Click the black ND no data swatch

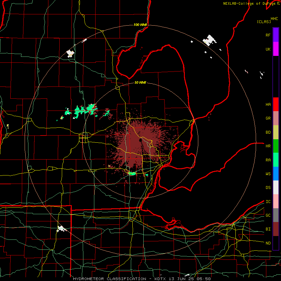tap(276, 243)
